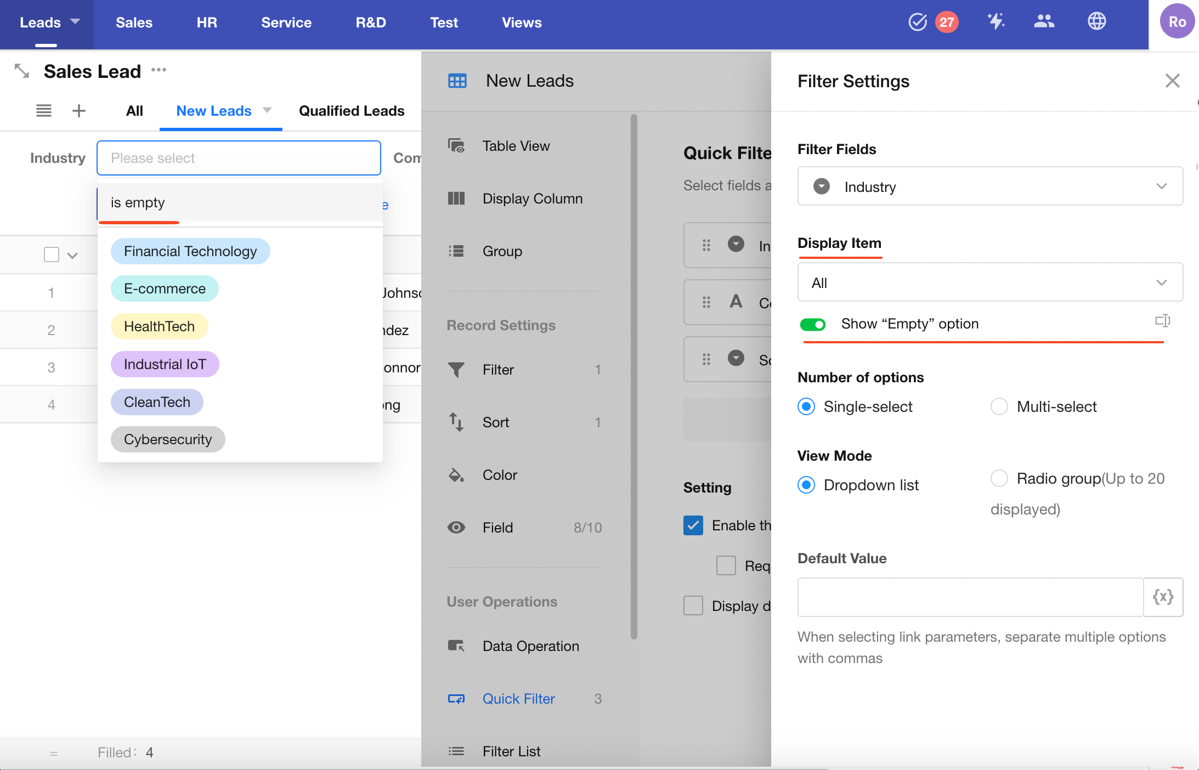Click the hamburger view list icon
This screenshot has width=1199, height=770.
click(44, 111)
